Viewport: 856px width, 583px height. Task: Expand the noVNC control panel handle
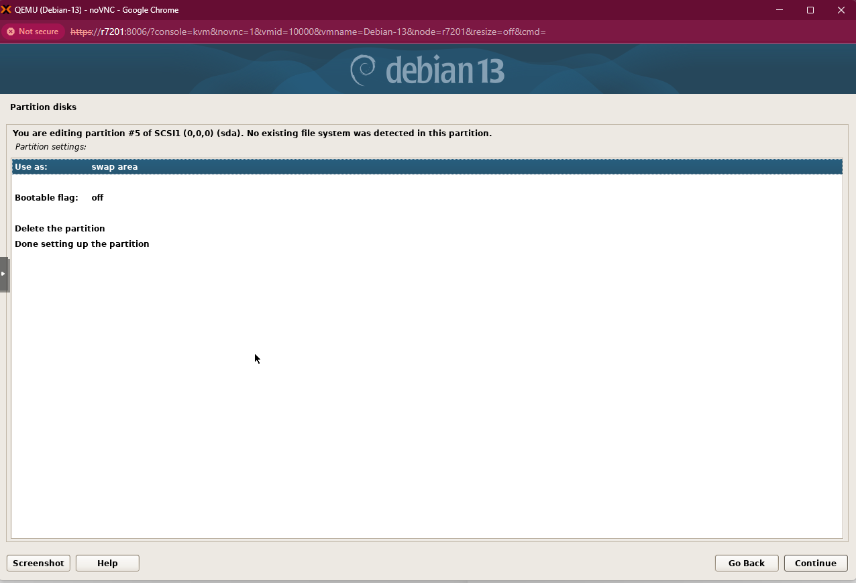pyautogui.click(x=4, y=274)
